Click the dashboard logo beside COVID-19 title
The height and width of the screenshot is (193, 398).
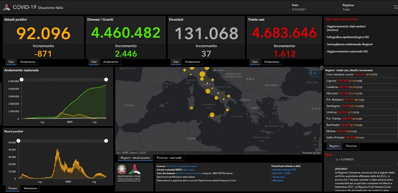pyautogui.click(x=7, y=8)
